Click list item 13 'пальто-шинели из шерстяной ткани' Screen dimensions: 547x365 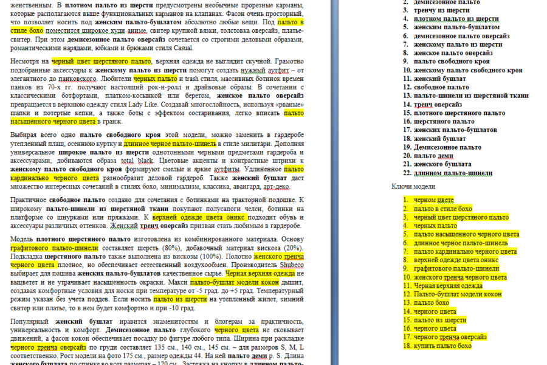point(471,96)
